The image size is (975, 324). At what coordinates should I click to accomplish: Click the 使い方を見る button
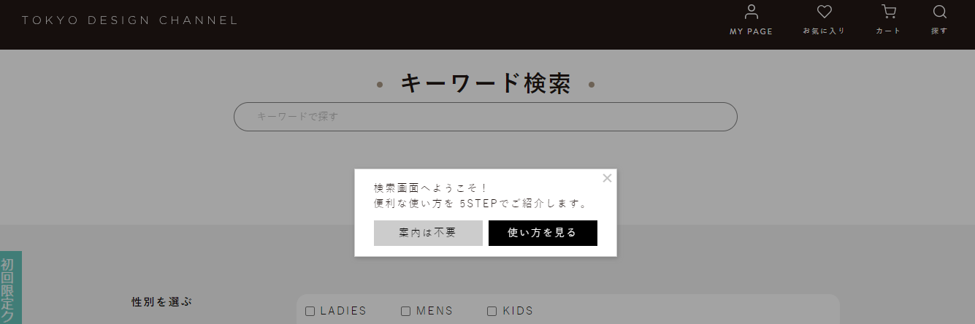[x=543, y=233]
